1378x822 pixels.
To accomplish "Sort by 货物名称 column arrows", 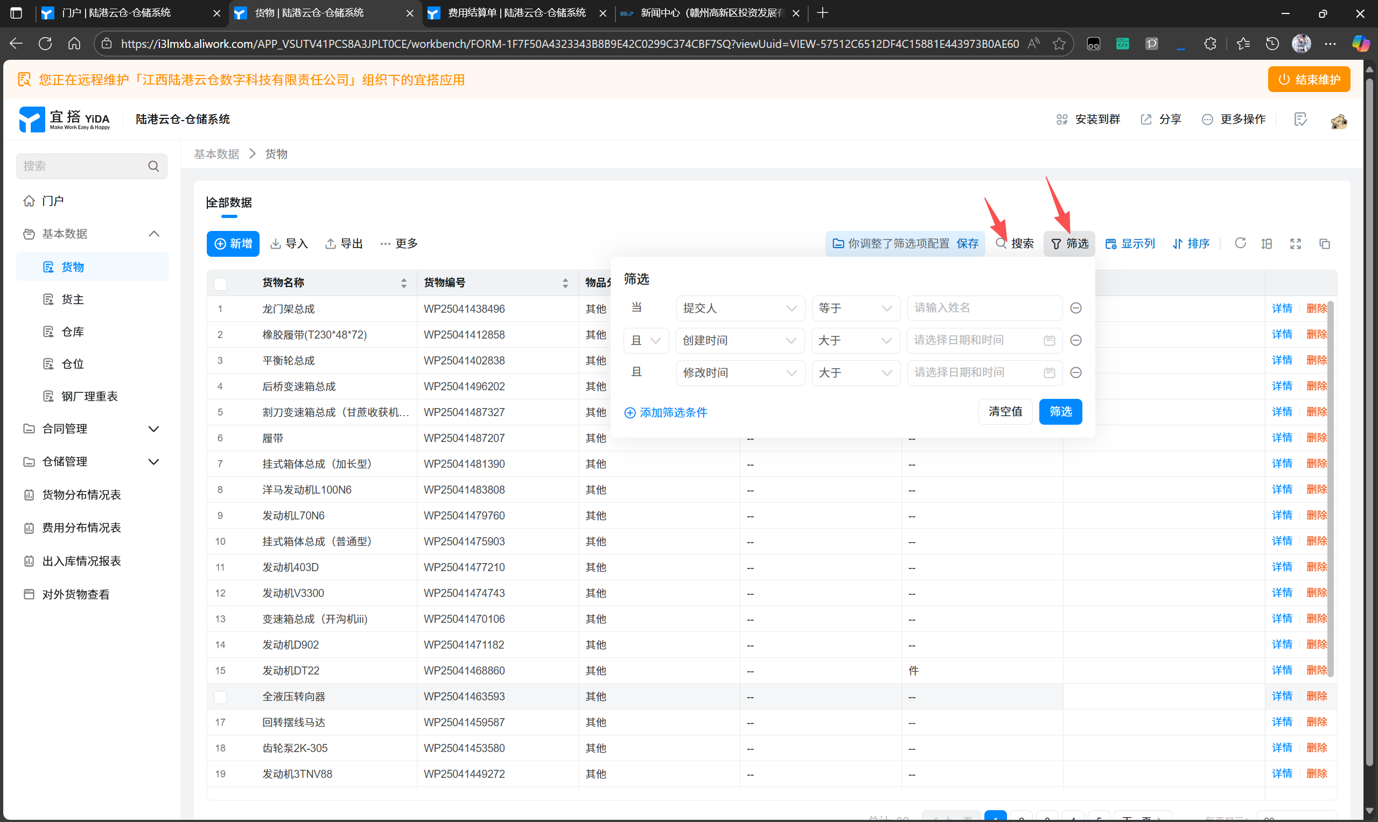I will pyautogui.click(x=403, y=283).
